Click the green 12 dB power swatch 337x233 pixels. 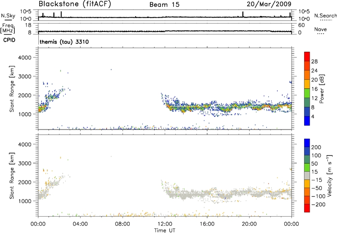coord(307,93)
